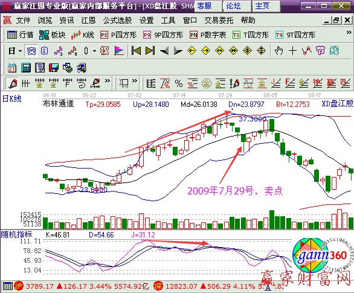Click the 论坛 forum button
Image resolution: width=354 pixels, height=293 pixels.
click(237, 6)
